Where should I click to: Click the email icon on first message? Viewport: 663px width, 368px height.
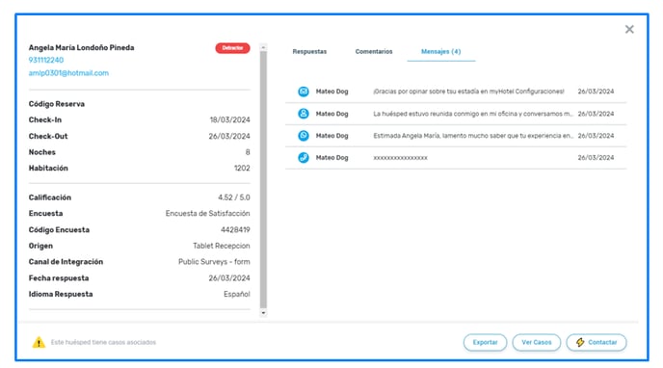point(304,92)
